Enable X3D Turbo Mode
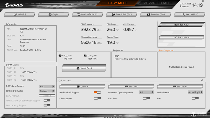 point(181,37)
